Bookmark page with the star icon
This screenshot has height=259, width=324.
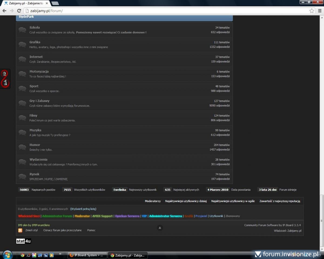312,11
